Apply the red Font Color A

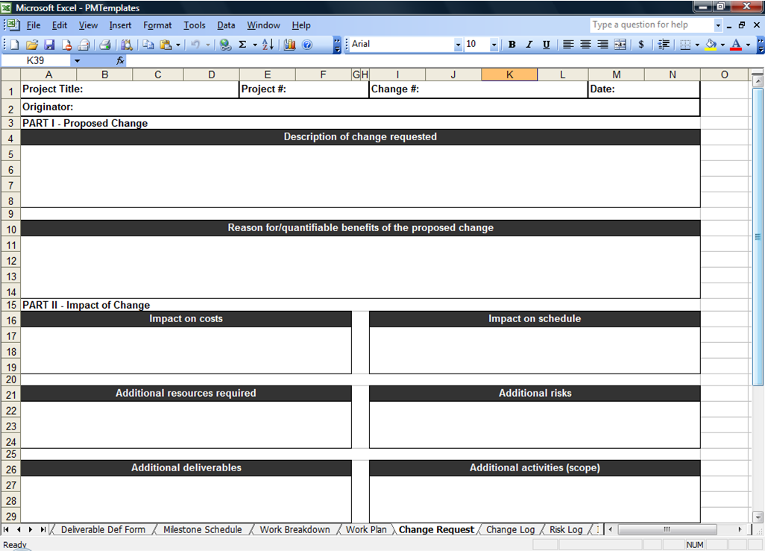(x=736, y=45)
